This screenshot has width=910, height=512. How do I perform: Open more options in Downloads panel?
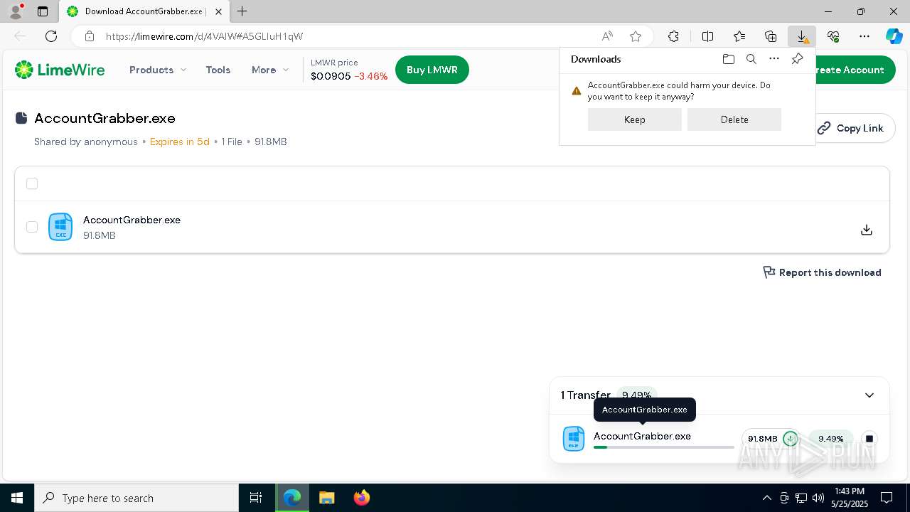click(x=774, y=59)
